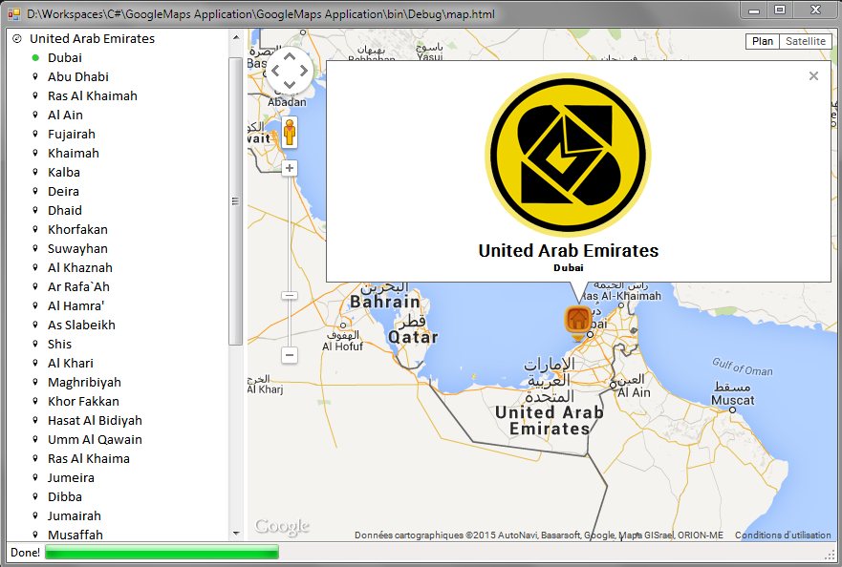
Task: Choose Ras Al Khaima from the tree
Action: point(89,458)
